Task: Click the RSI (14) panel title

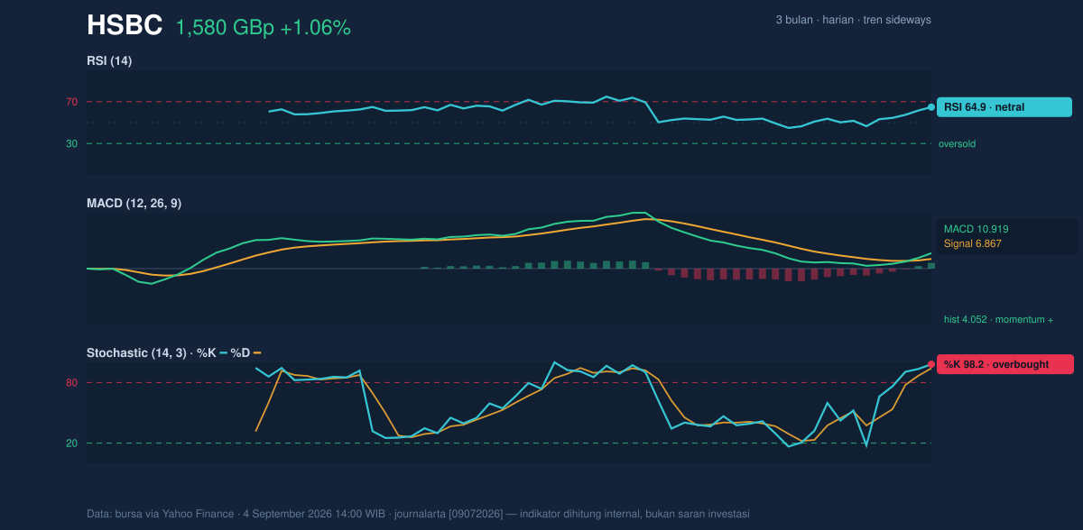Action: pyautogui.click(x=109, y=60)
